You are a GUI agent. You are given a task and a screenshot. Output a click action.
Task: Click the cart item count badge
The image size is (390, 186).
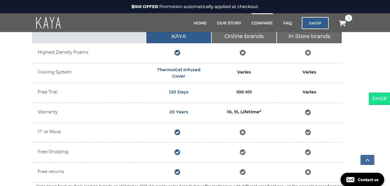pos(349,18)
